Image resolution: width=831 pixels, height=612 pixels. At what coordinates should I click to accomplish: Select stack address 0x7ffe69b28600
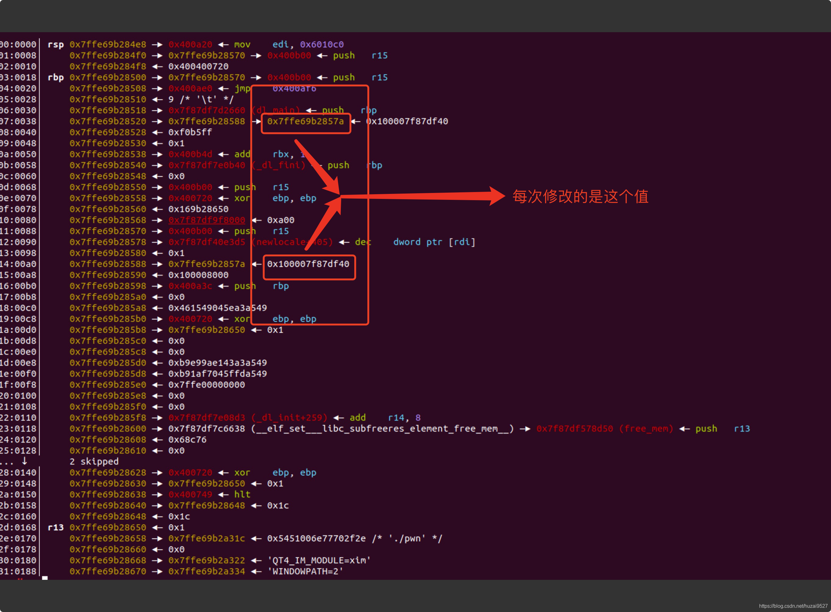click(108, 429)
